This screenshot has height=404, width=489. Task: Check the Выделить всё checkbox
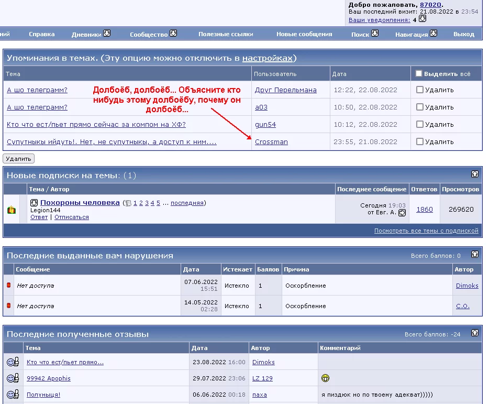(419, 74)
